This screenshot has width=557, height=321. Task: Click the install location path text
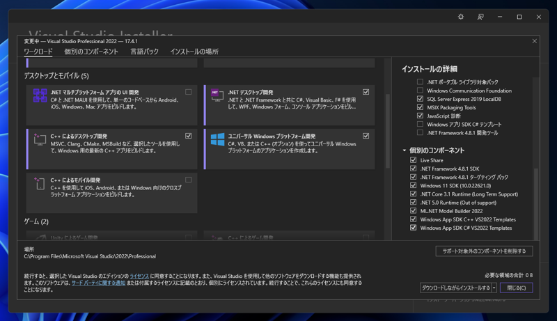click(x=90, y=256)
